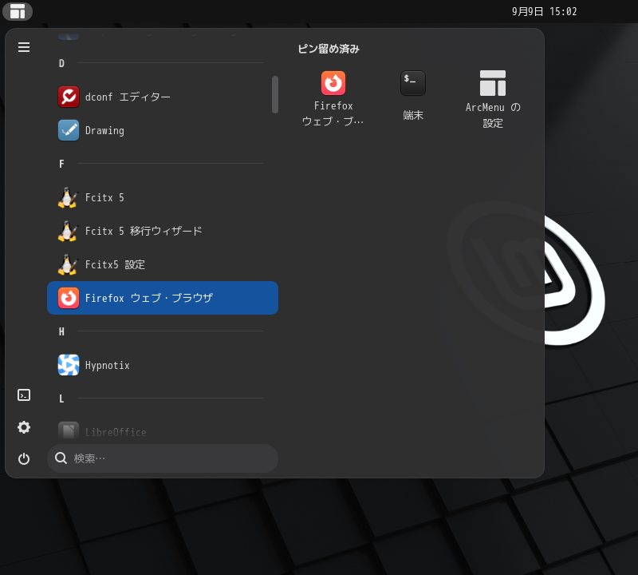Open terminal shortcut in the sidebar
638x575 pixels.
24,395
